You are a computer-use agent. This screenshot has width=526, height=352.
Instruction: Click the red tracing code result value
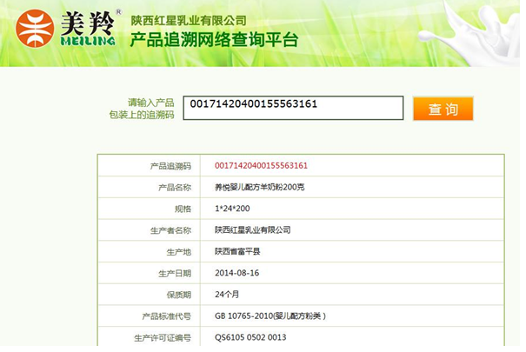pyautogui.click(x=261, y=166)
